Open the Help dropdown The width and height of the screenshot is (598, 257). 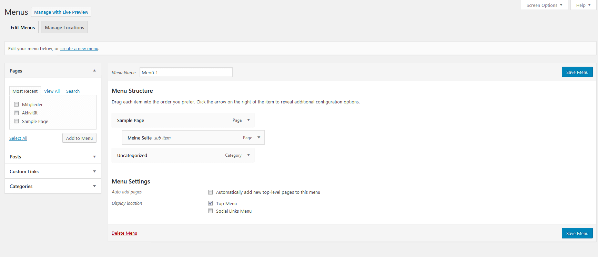pyautogui.click(x=583, y=5)
